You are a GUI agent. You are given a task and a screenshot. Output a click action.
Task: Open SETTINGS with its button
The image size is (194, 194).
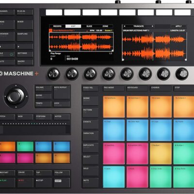click(x=25, y=54)
